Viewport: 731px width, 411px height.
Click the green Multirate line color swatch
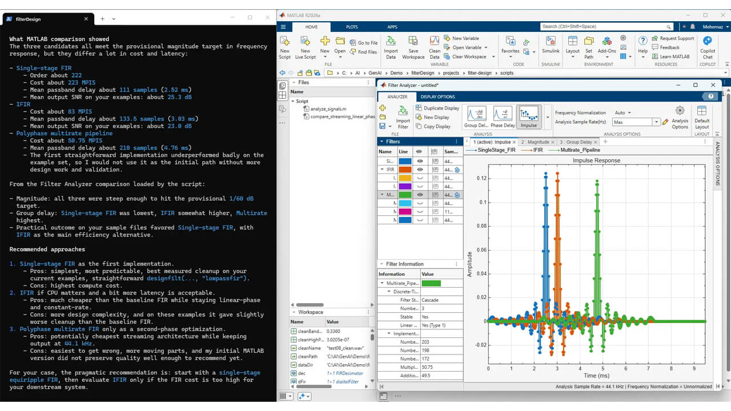(x=405, y=195)
